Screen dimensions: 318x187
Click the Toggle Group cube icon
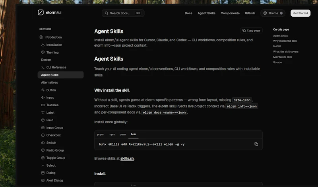[43, 158]
